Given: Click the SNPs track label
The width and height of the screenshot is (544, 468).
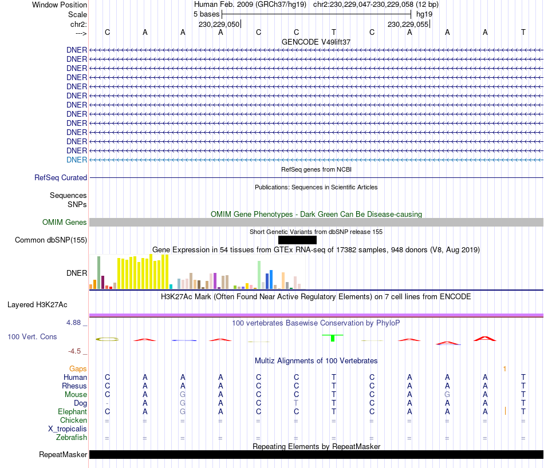Looking at the screenshot, I should pos(77,204).
